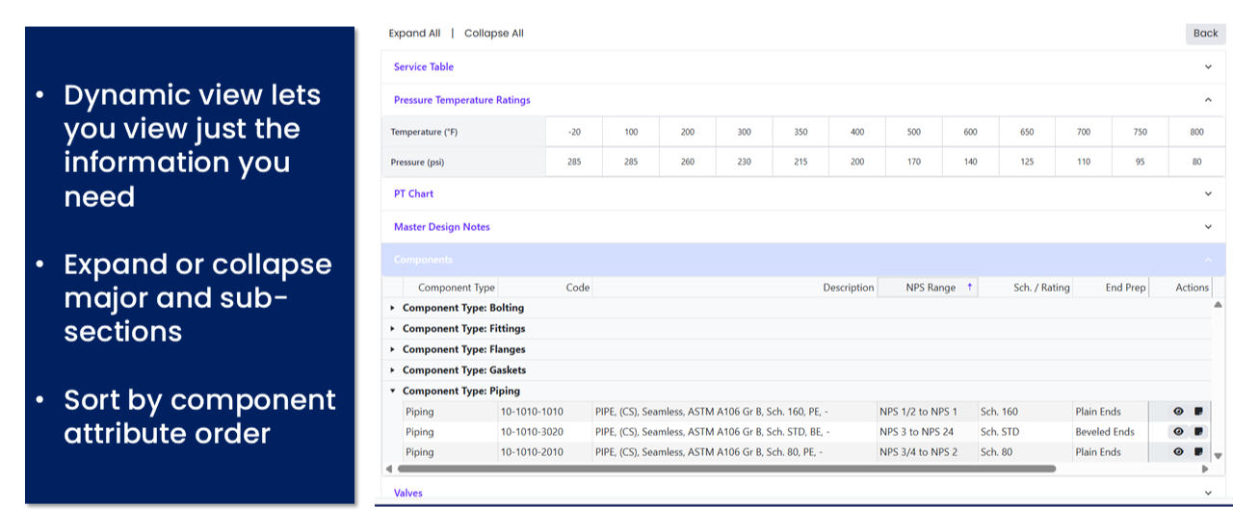The height and width of the screenshot is (532, 1233).
Task: Expand the Component Type: Fittings group
Action: [392, 329]
